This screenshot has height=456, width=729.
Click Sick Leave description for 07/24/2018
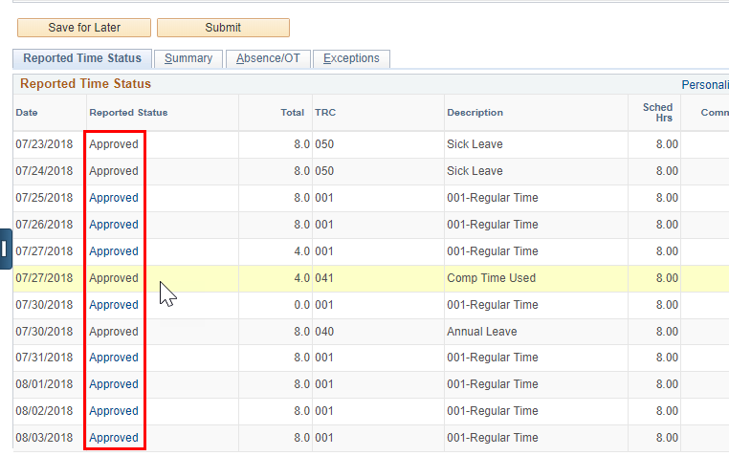coord(475,171)
